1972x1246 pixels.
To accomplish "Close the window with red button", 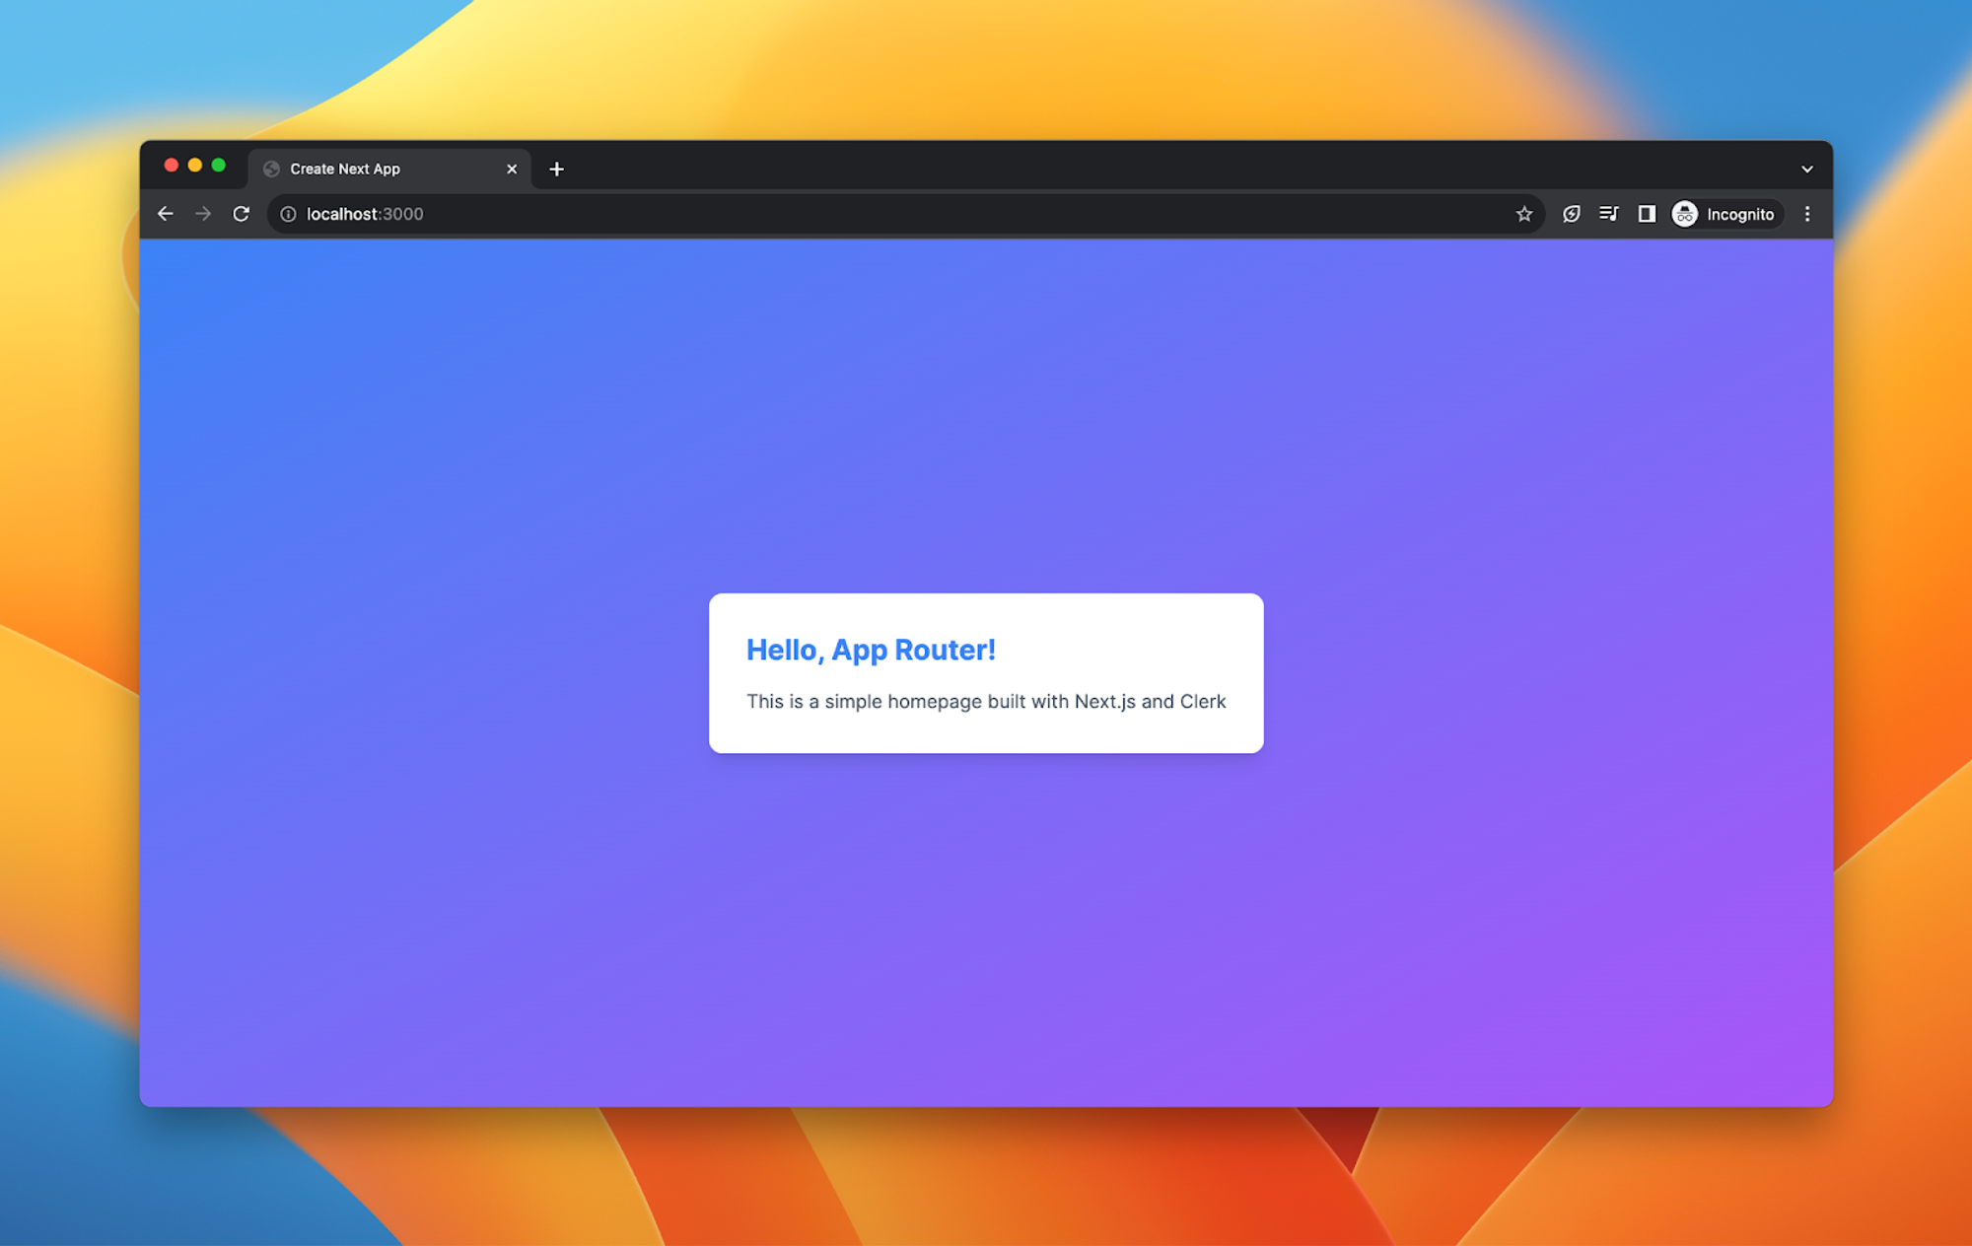I will click(x=171, y=166).
